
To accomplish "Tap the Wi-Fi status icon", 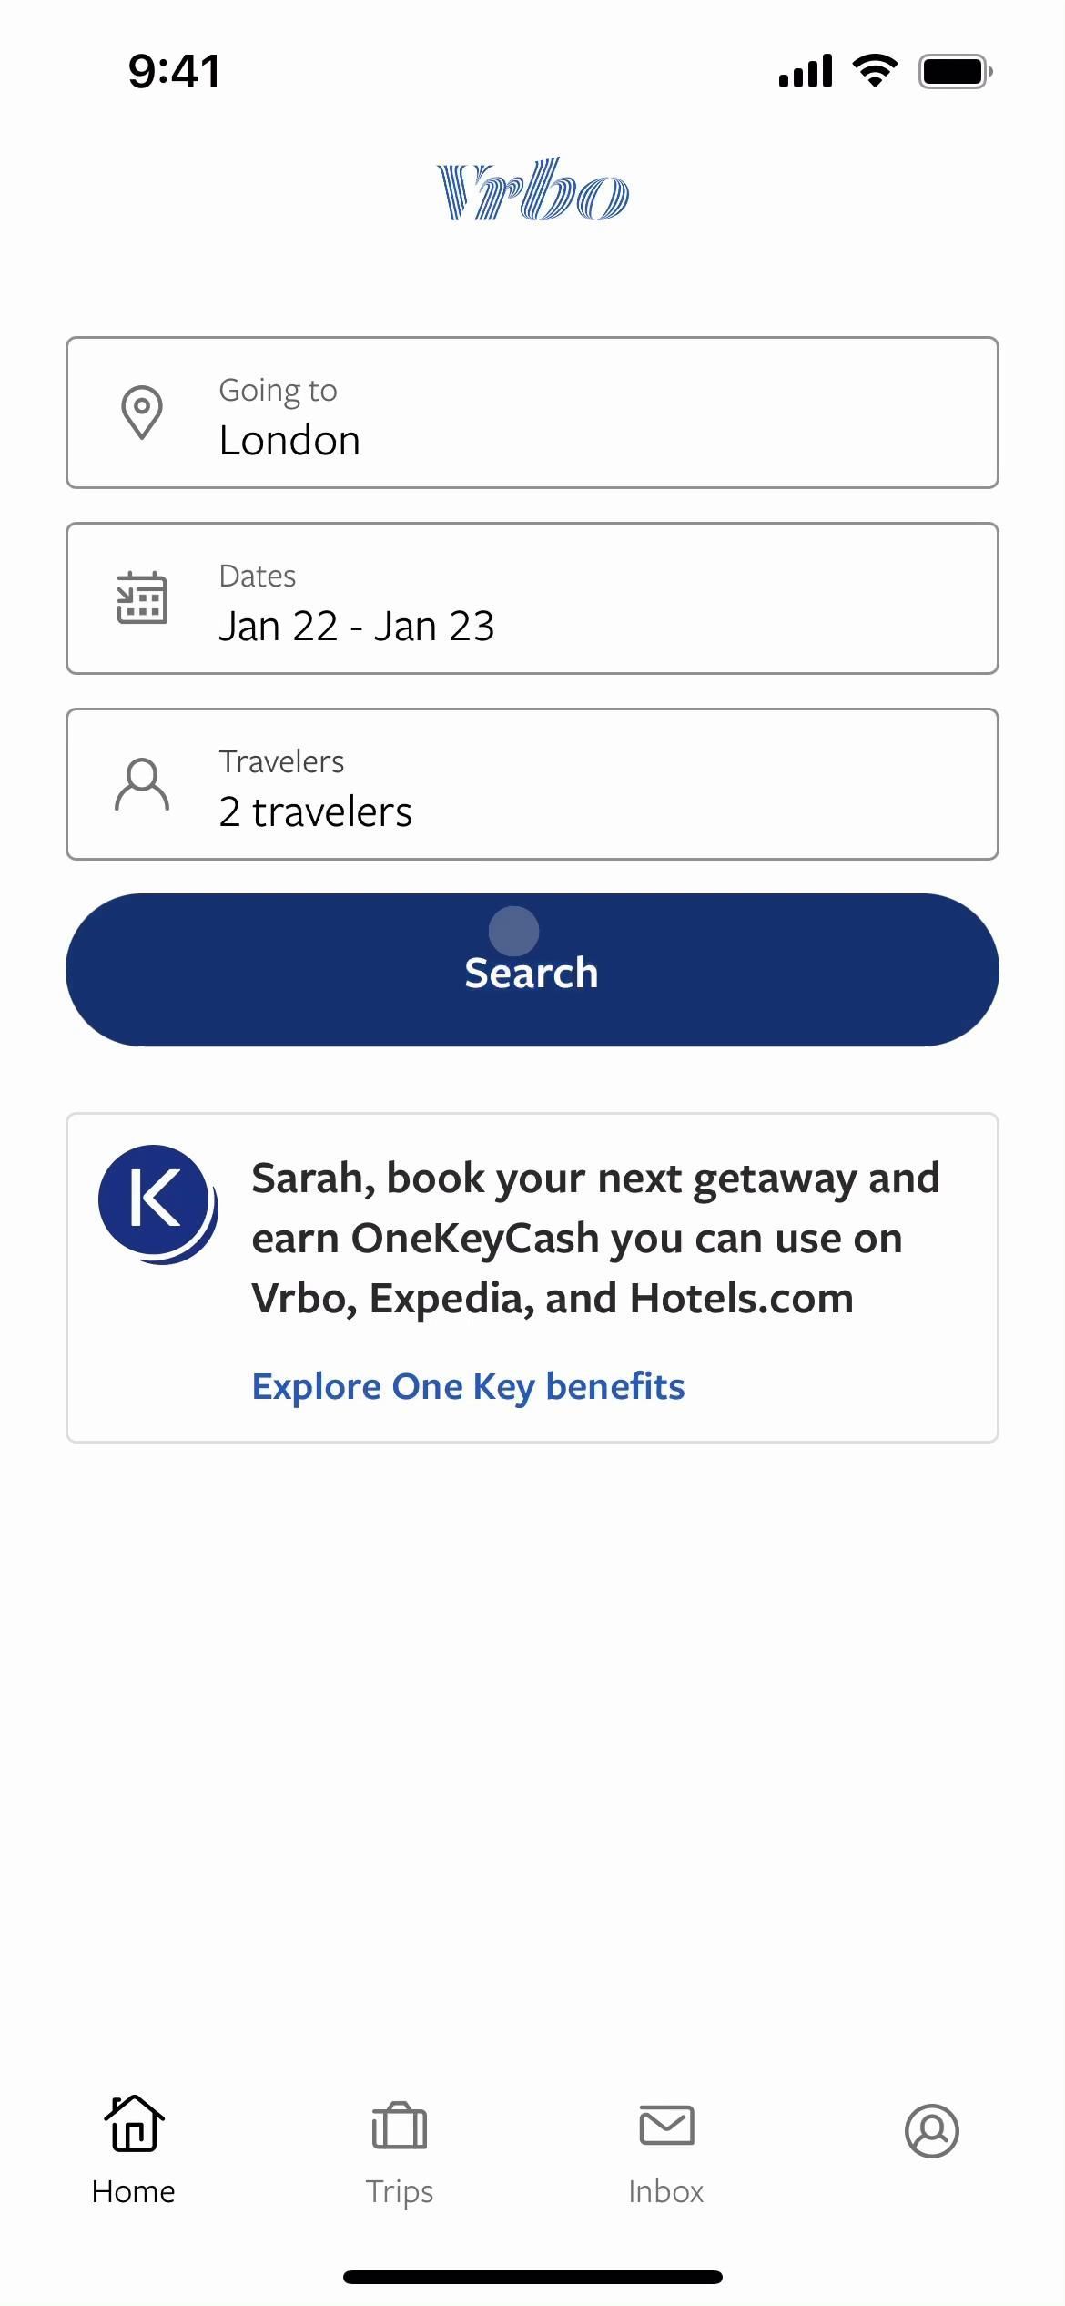I will pos(875,71).
